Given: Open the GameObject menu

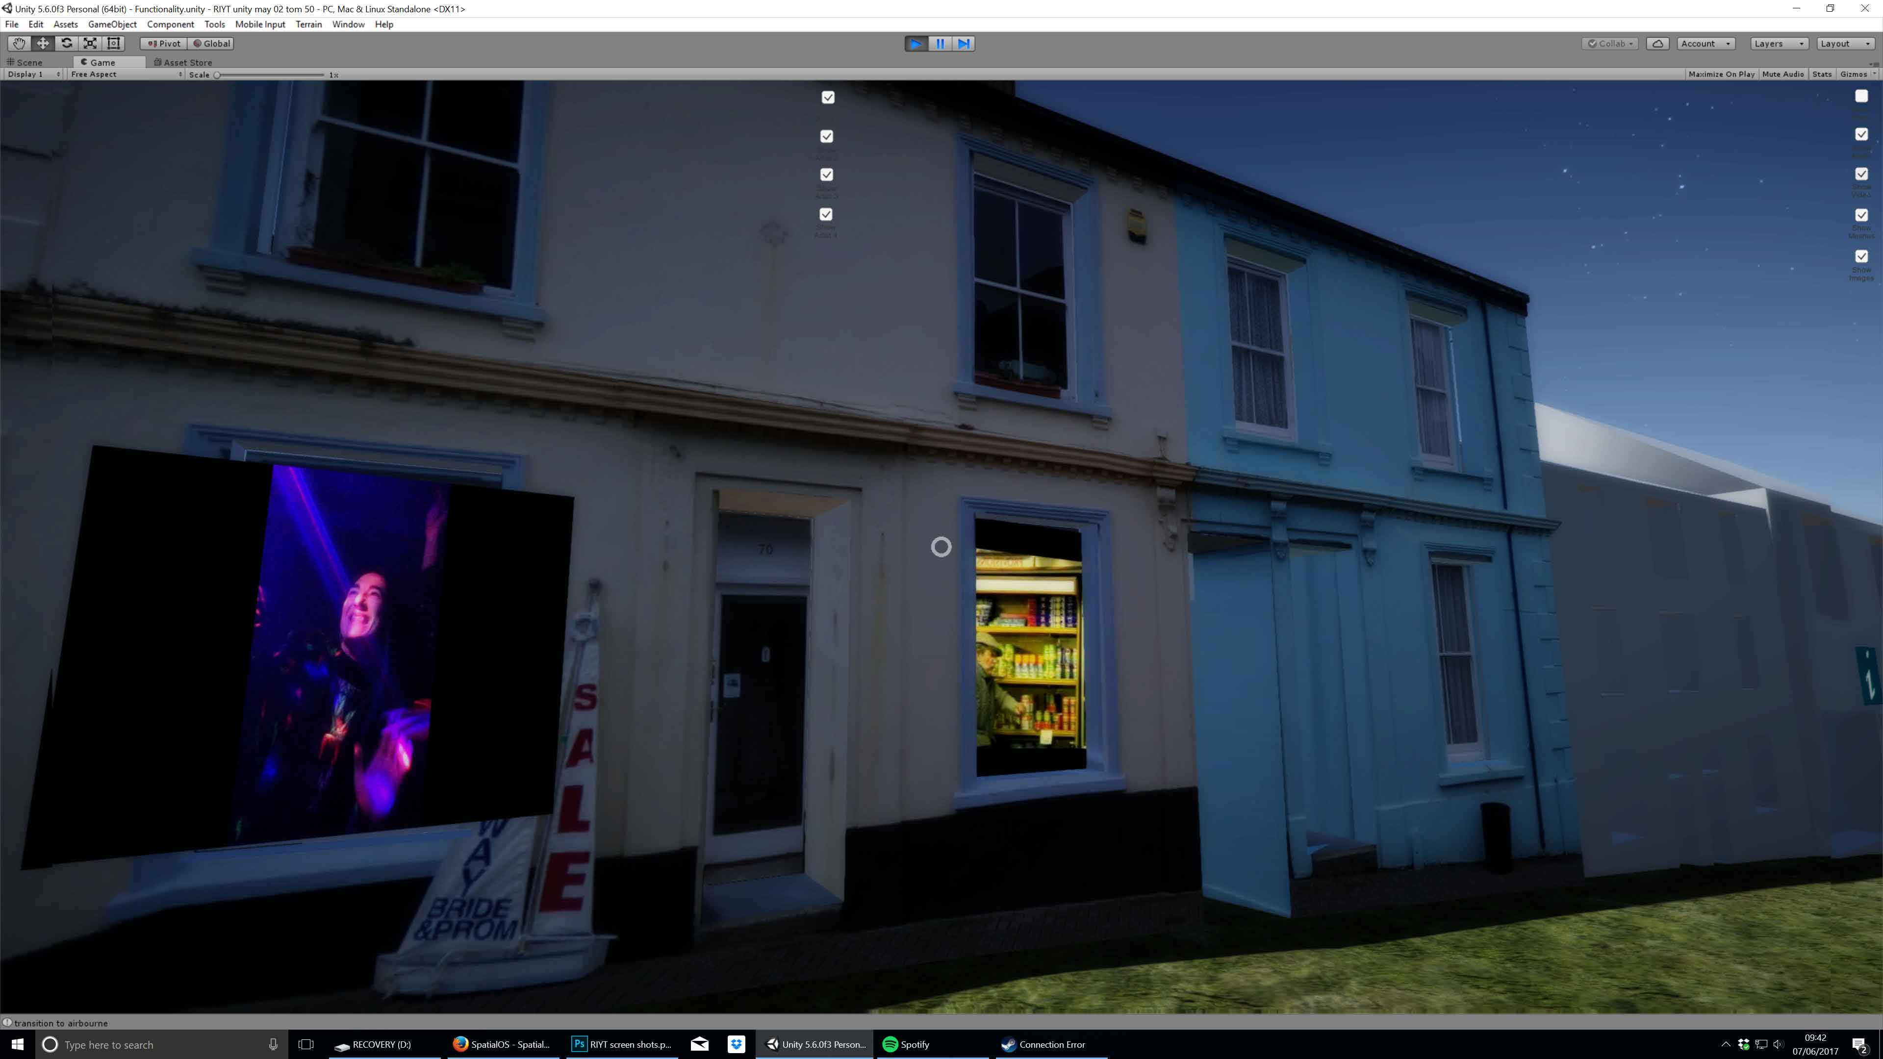Looking at the screenshot, I should [112, 24].
